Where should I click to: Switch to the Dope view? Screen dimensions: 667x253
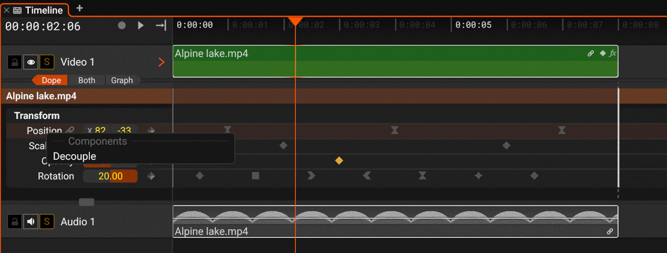pos(51,80)
